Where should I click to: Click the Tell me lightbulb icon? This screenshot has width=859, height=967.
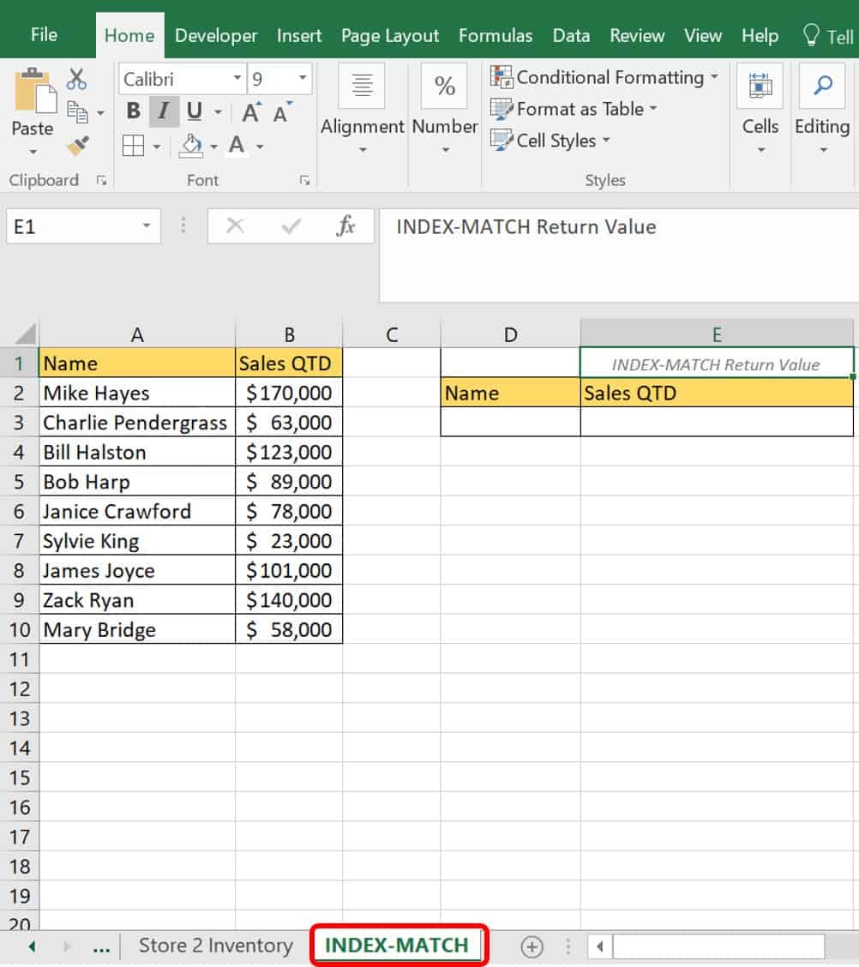811,35
